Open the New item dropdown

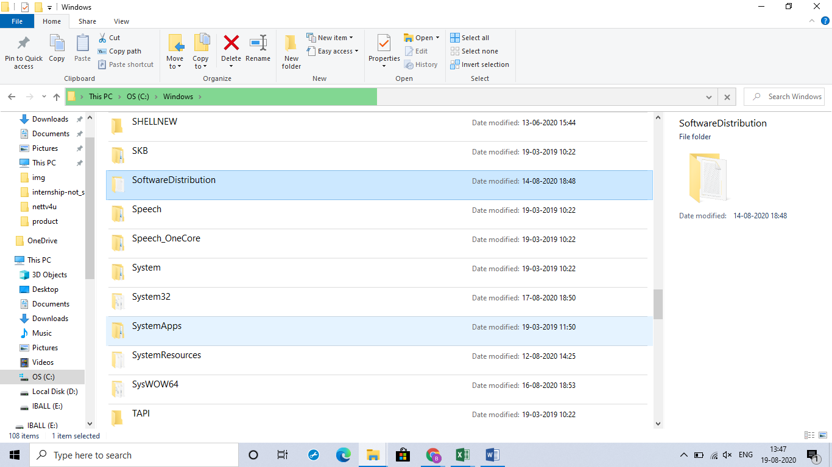pos(331,37)
